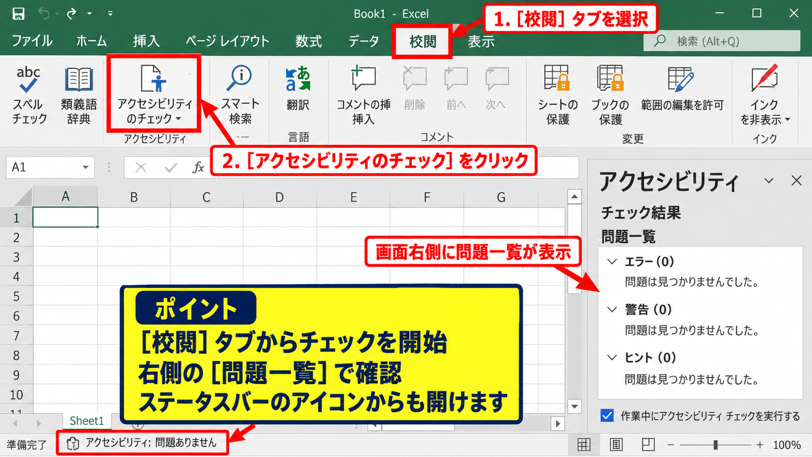The image size is (812, 457).
Task: Go to next comment 次へ
Action: point(496,88)
